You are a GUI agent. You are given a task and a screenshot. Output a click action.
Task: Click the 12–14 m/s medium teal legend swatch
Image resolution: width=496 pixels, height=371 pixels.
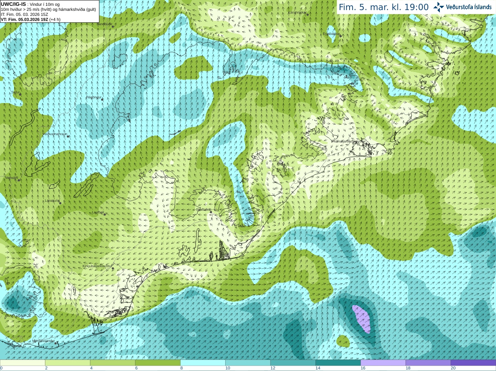(x=293, y=363)
